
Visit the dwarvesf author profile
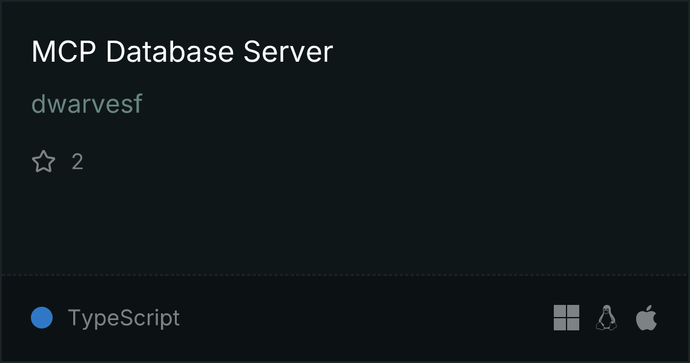[87, 103]
